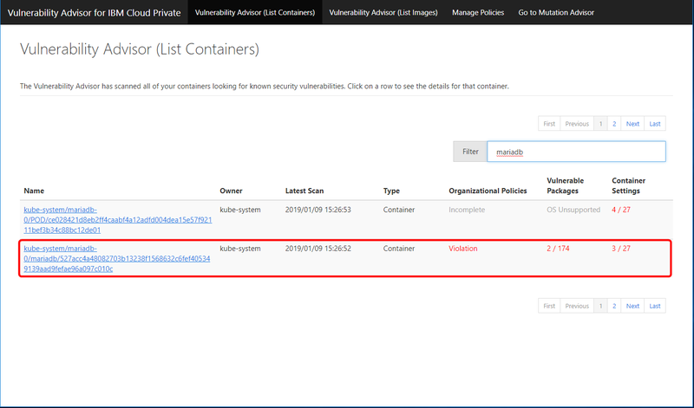Click Container type in Violation row
694x408 pixels.
399,249
